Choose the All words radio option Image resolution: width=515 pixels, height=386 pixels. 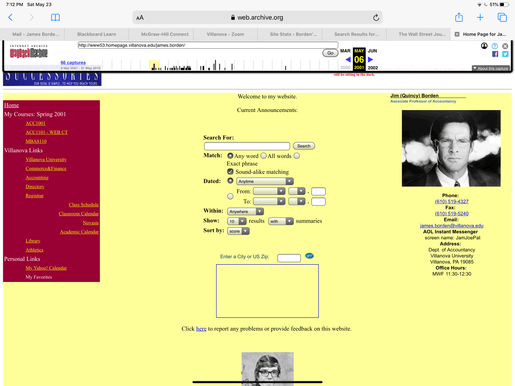pos(263,156)
